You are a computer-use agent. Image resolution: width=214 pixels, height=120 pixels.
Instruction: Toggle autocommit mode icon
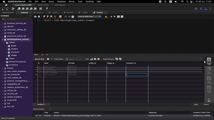[73, 17]
